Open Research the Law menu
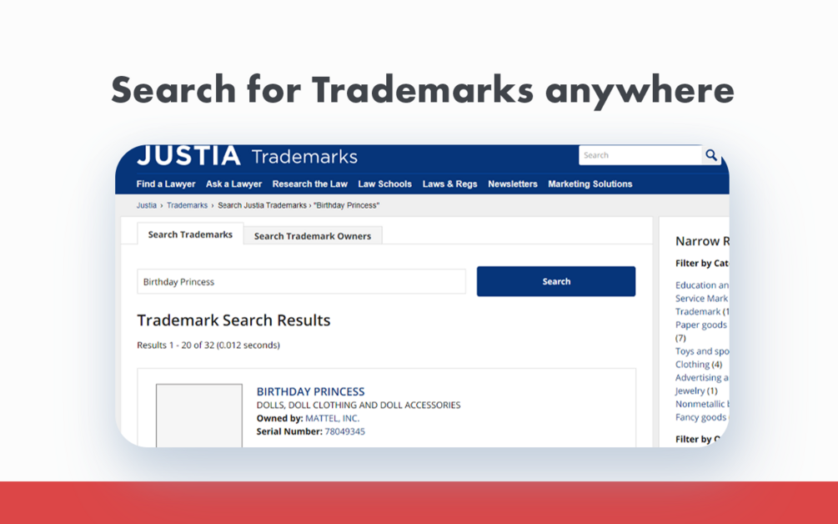The width and height of the screenshot is (838, 524). point(310,184)
